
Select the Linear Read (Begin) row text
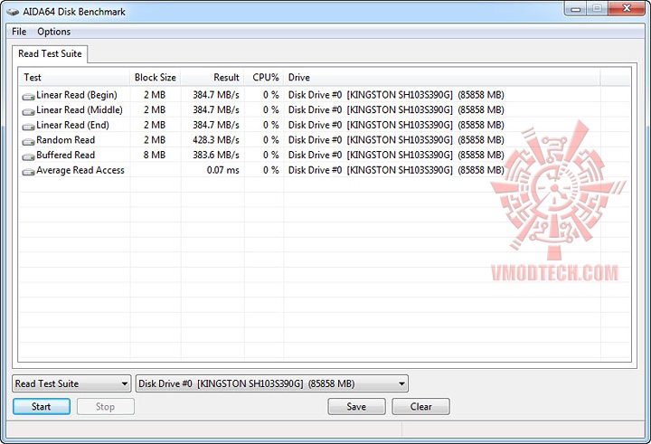(77, 95)
